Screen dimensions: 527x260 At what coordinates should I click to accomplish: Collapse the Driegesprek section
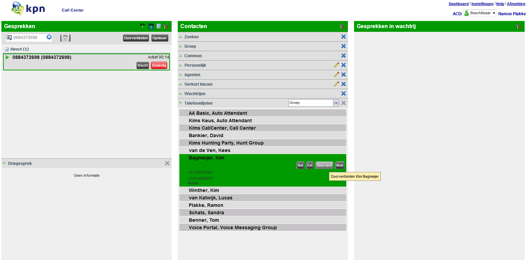pos(4,164)
